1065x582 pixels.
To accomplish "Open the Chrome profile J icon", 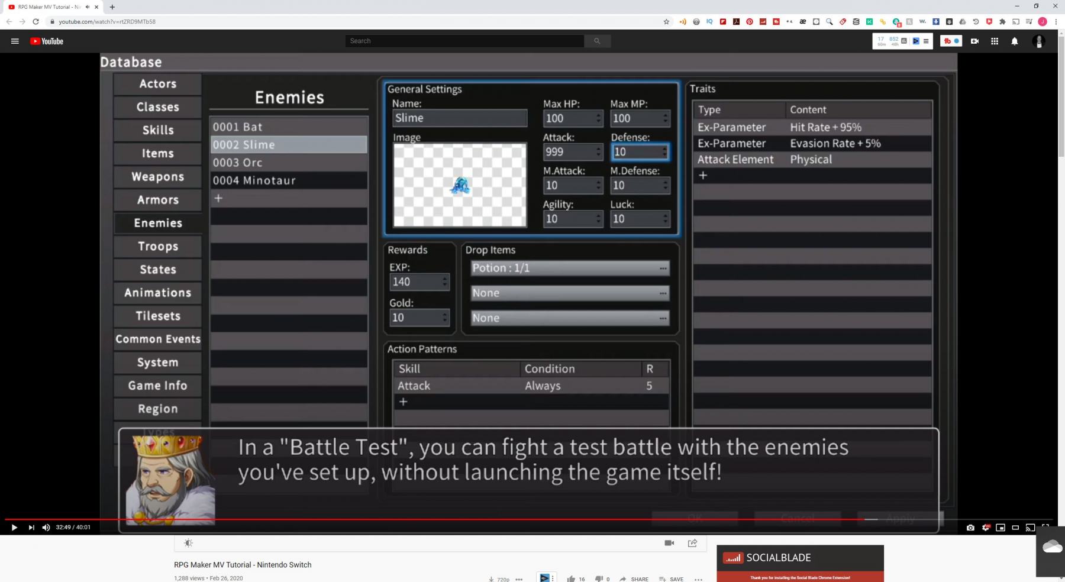I will (x=1043, y=21).
